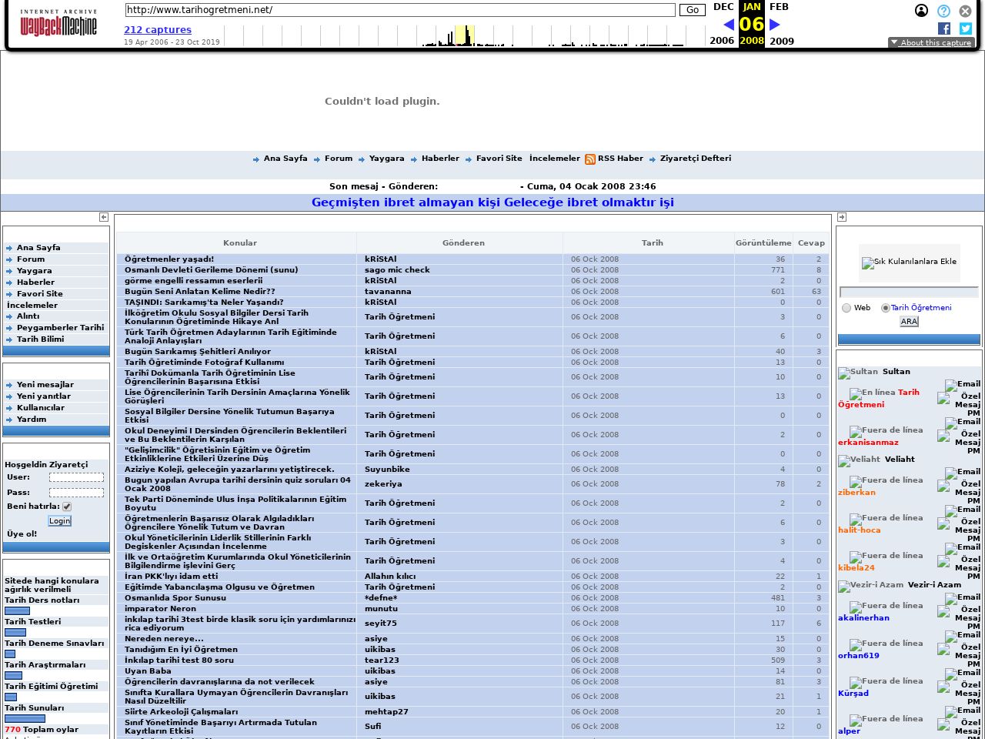Viewport: 985px width, 739px height.
Task: Uncheck the Beni hatırla checkbox
Action: point(67,506)
